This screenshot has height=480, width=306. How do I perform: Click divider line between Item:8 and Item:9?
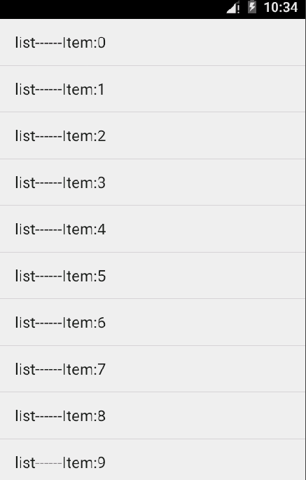(153, 439)
